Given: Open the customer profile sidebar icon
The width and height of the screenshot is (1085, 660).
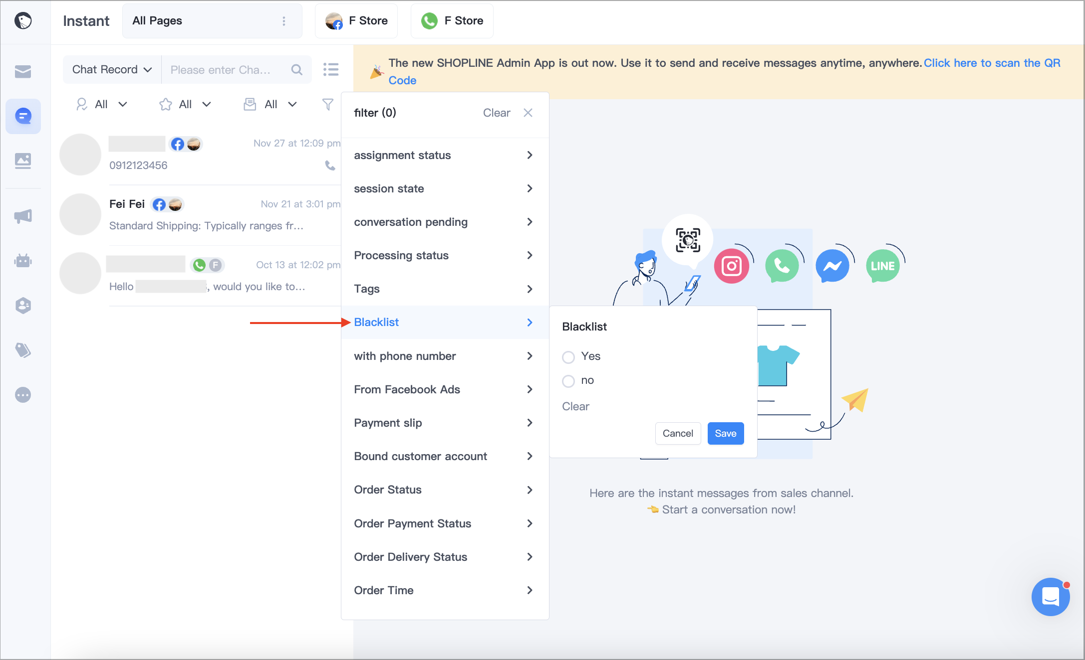Looking at the screenshot, I should [23, 306].
